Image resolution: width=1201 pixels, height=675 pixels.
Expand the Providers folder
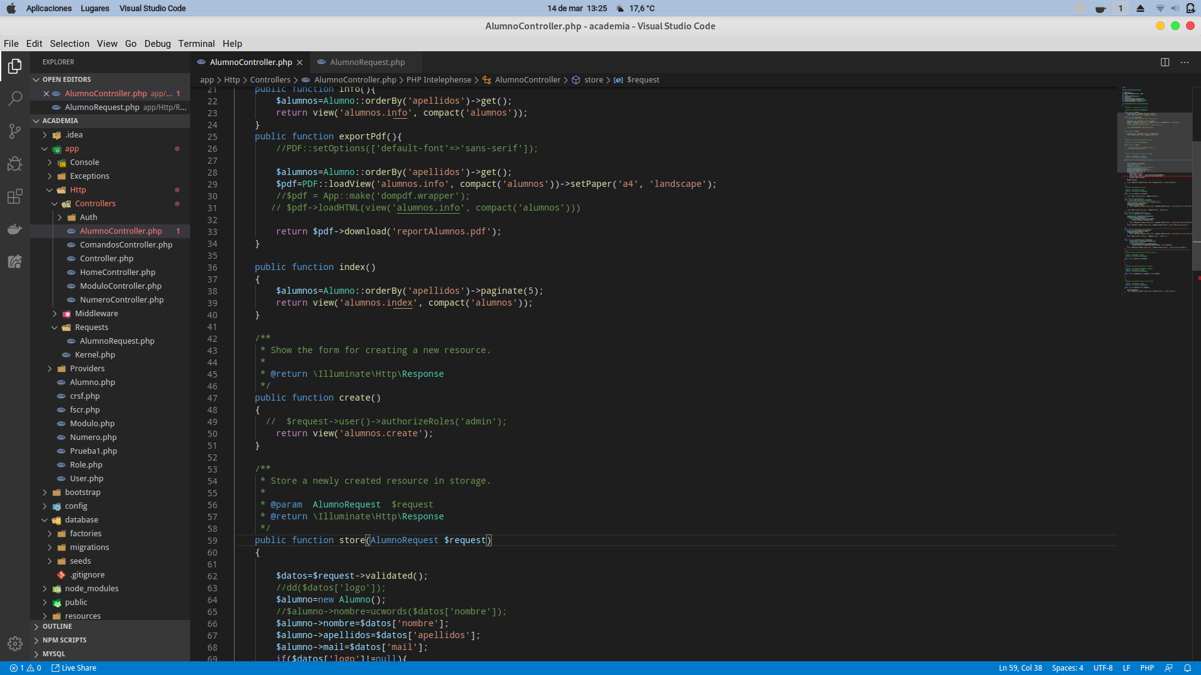pyautogui.click(x=49, y=369)
